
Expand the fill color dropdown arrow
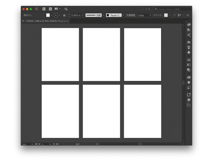[x=51, y=15]
